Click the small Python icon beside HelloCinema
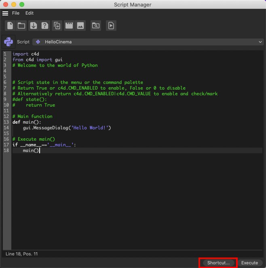This screenshot has width=266, height=268. click(38, 42)
